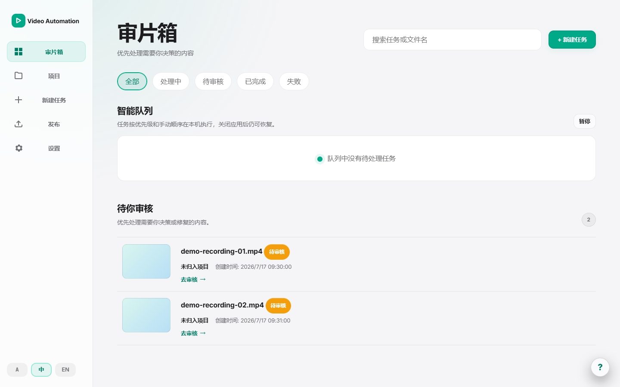Open the demo-recording-01.mp4 thumbnail

(146, 261)
